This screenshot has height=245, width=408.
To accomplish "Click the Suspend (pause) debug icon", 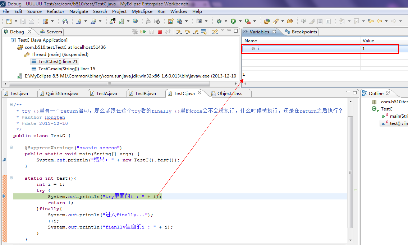I will tap(152, 32).
